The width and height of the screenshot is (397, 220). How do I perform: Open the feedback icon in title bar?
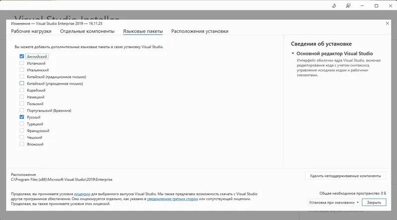pyautogui.click(x=348, y=6)
